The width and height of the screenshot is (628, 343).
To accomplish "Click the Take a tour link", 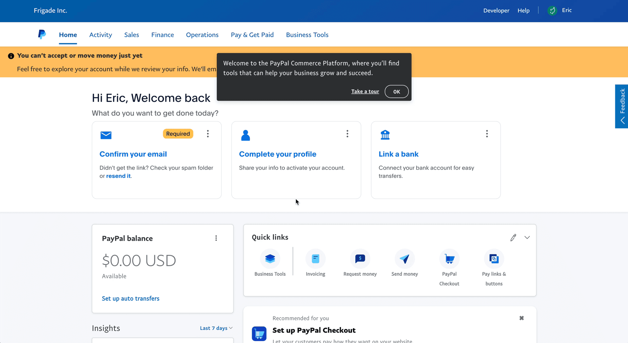I will 365,91.
